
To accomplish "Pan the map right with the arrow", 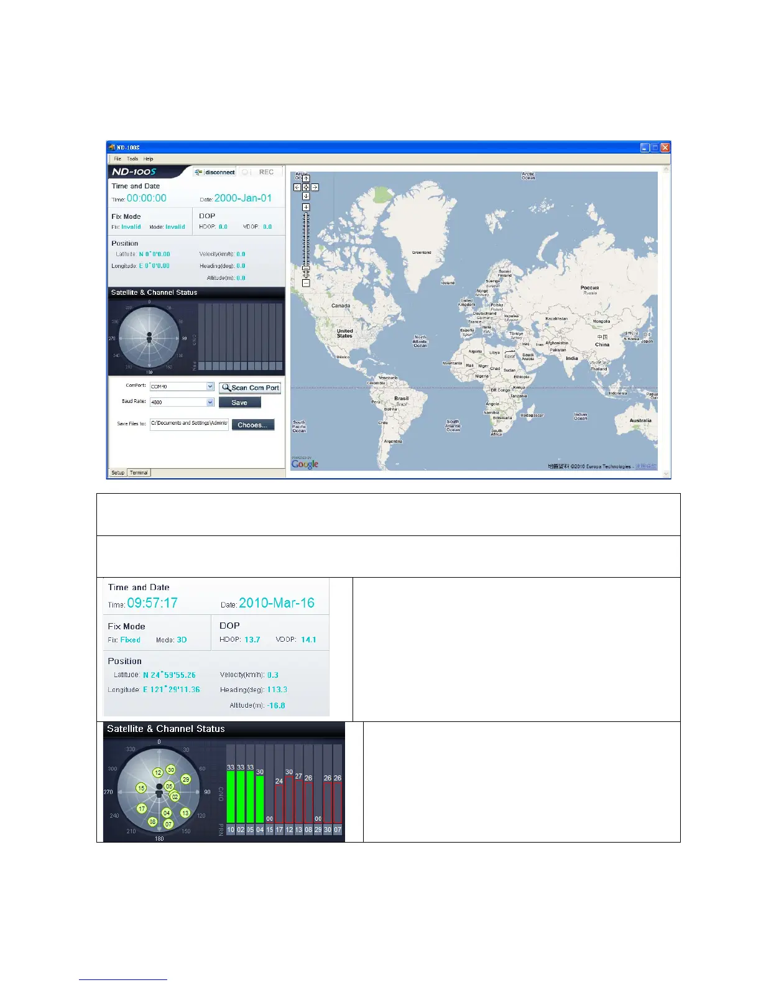I will click(315, 187).
